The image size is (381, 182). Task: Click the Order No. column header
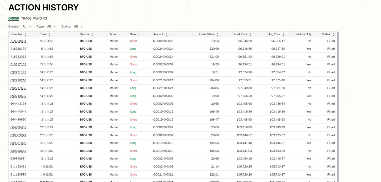(17, 34)
